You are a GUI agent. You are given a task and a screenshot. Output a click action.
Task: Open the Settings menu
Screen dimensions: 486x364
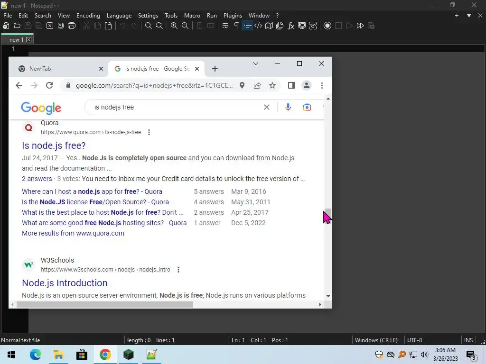pos(148,16)
